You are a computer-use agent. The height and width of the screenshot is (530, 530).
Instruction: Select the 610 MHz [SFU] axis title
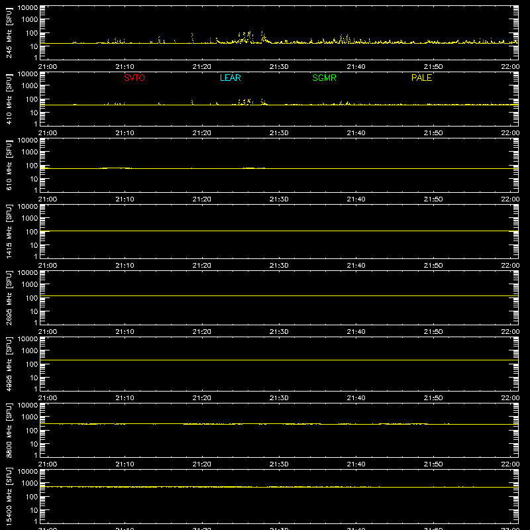pos(9,165)
